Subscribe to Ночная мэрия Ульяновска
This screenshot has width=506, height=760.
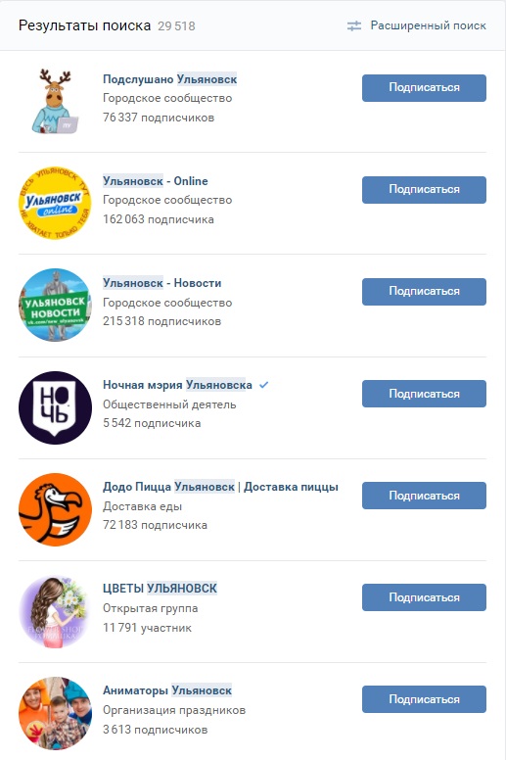point(424,394)
